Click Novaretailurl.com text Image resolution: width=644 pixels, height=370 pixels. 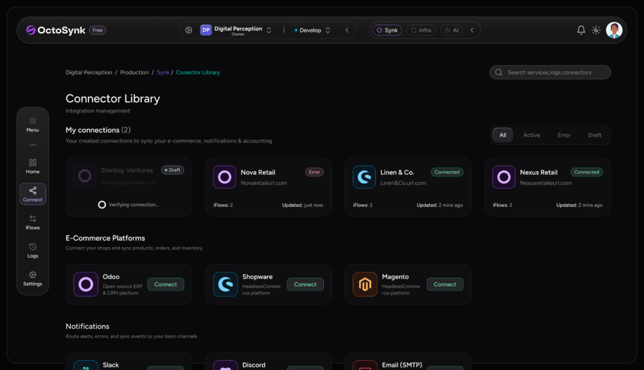pyautogui.click(x=263, y=183)
